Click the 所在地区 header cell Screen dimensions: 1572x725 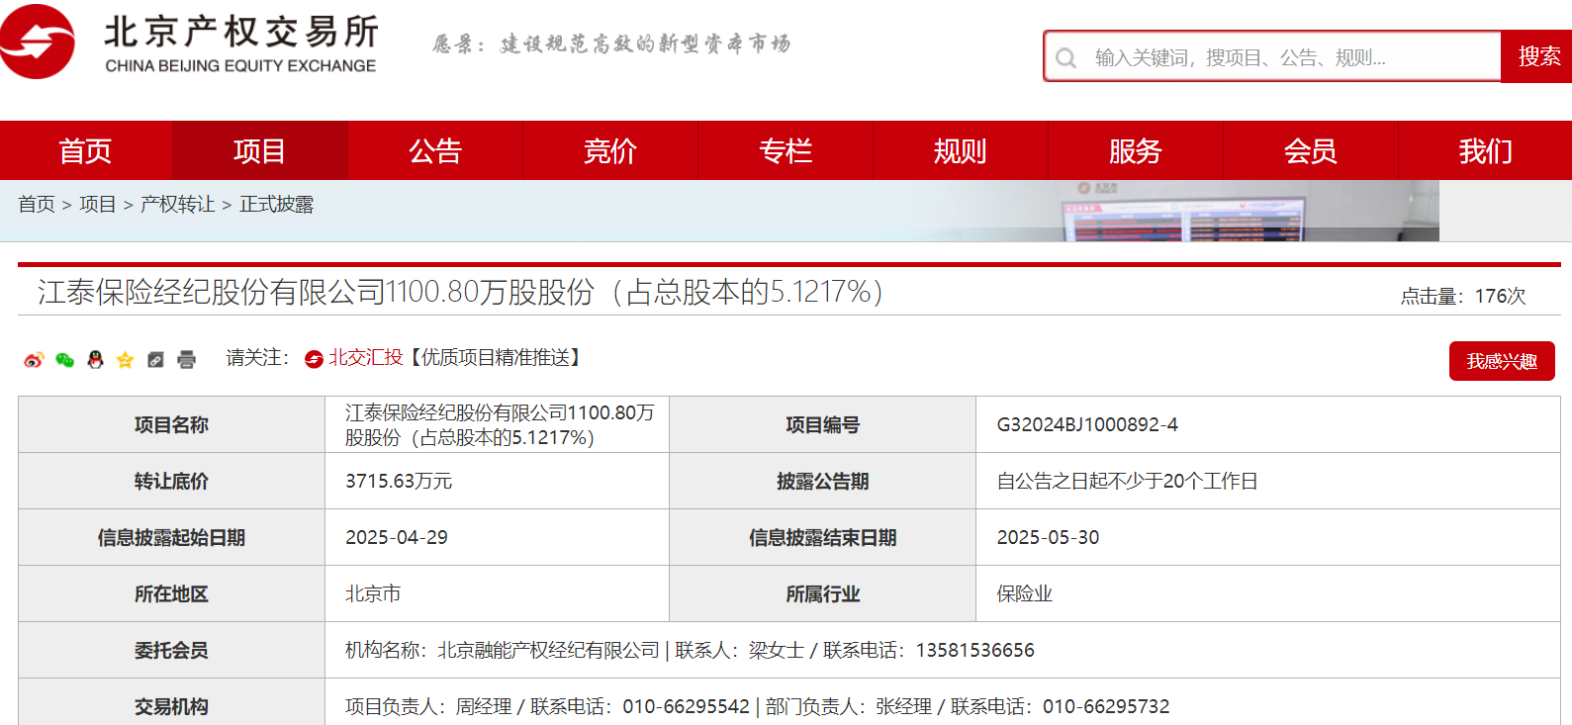pyautogui.click(x=171, y=593)
